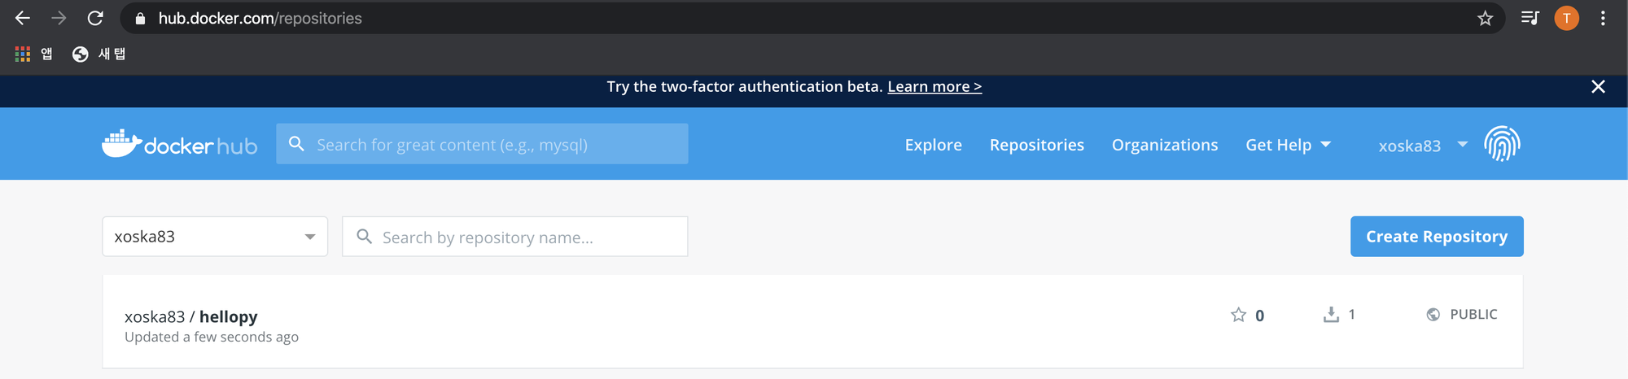Click the magnifier in the top search bar
The height and width of the screenshot is (379, 1628).
coord(296,144)
